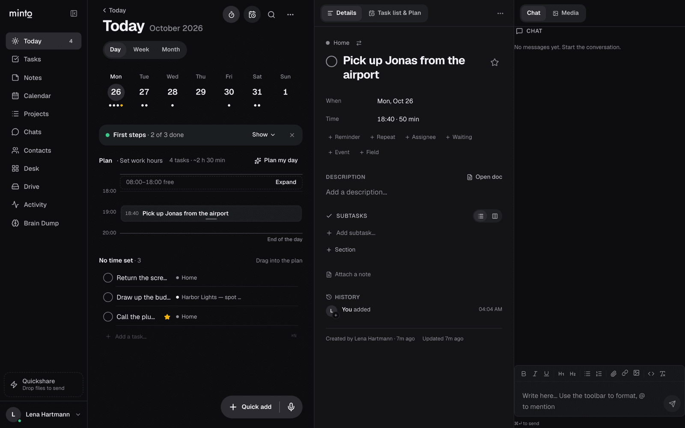Click Set work hours link

141,160
